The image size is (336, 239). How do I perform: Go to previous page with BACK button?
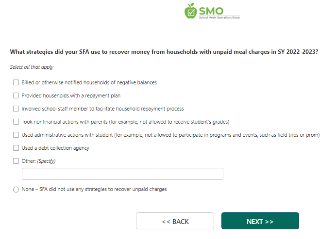pos(175,221)
